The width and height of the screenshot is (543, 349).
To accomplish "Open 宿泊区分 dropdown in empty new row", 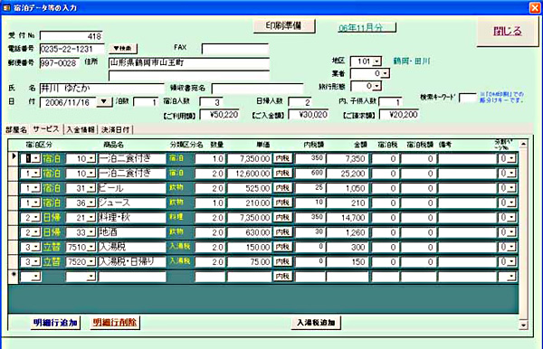I will (x=36, y=277).
